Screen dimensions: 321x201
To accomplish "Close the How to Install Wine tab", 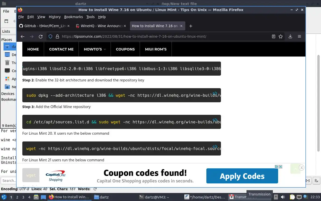I will [x=181, y=26].
